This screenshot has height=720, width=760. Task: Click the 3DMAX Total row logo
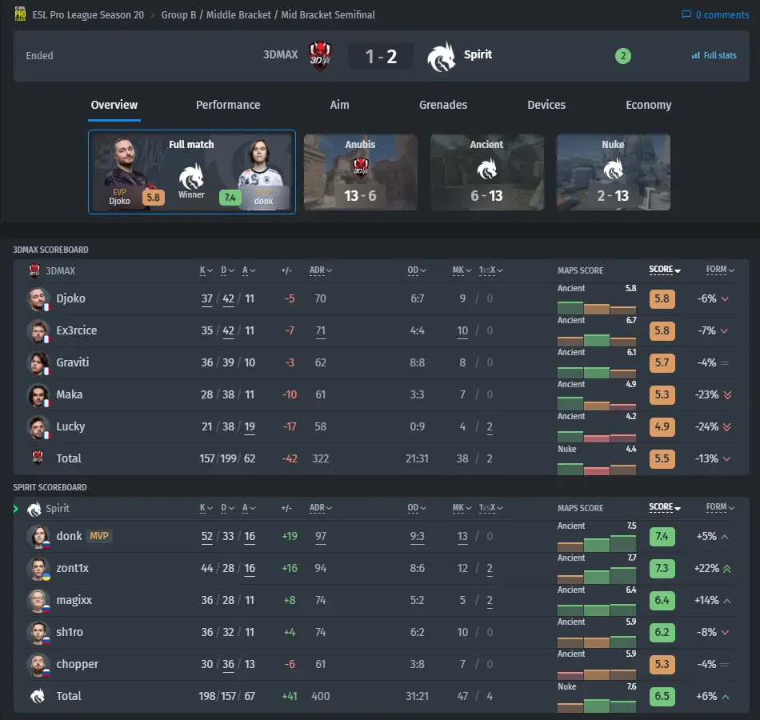(x=38, y=458)
